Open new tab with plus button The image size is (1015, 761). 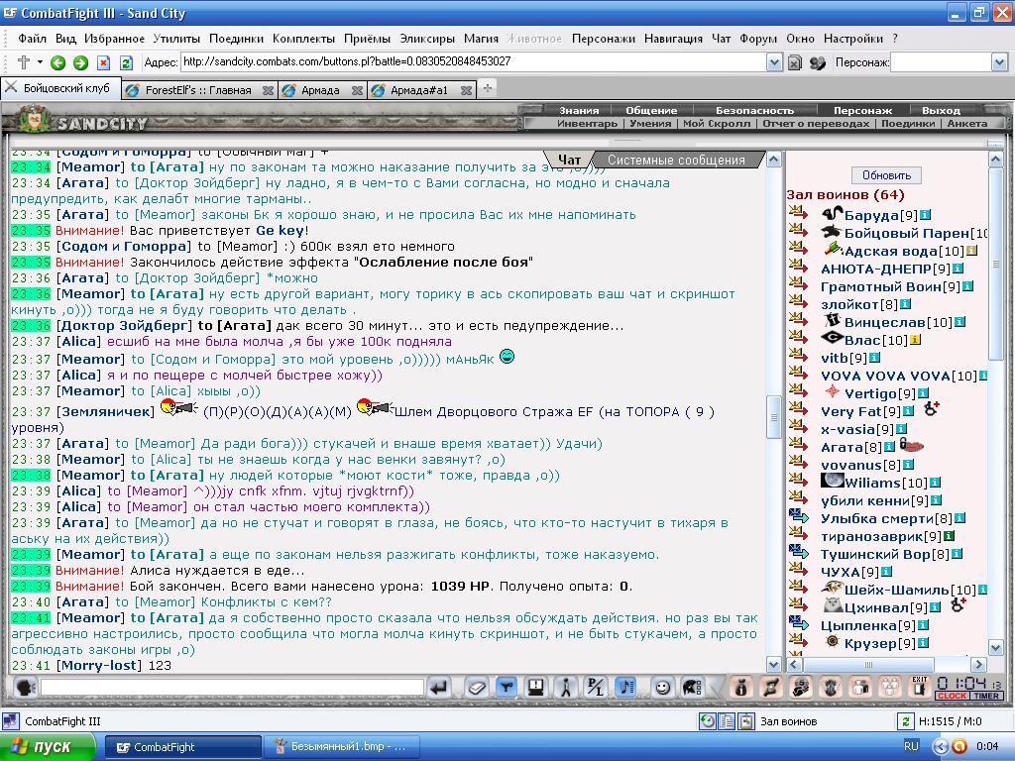(x=488, y=88)
